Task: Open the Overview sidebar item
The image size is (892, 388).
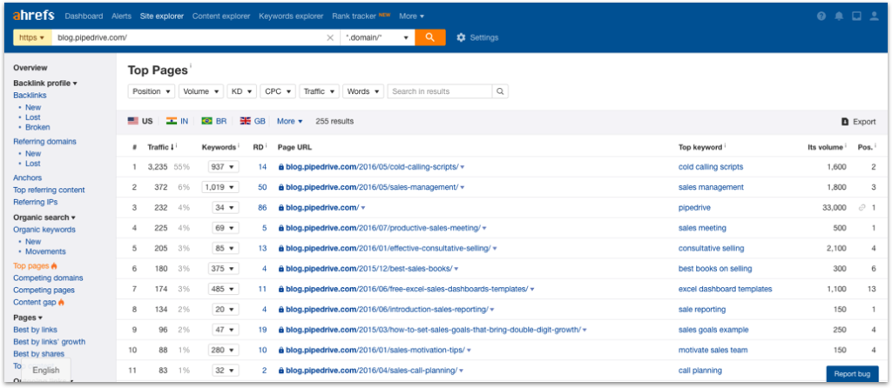Action: pyautogui.click(x=30, y=68)
